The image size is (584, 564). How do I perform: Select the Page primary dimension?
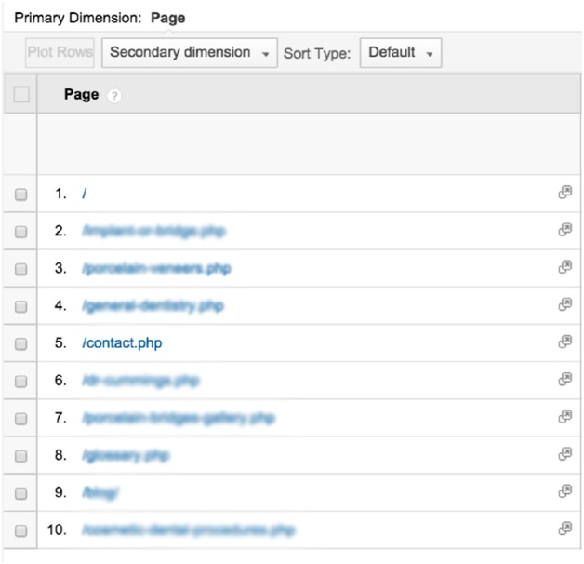click(168, 18)
